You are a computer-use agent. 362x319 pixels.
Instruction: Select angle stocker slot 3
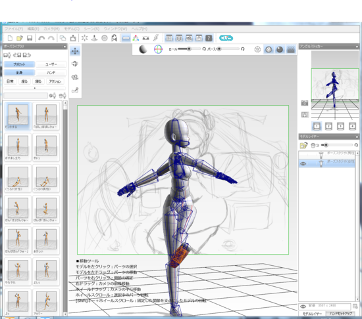click(340, 126)
